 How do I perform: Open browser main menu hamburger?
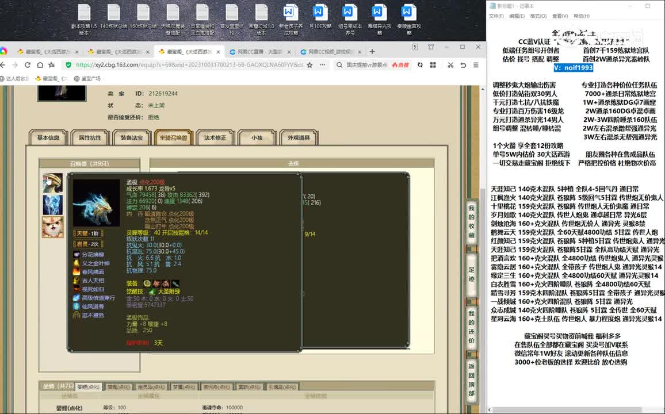pyautogui.click(x=476, y=65)
